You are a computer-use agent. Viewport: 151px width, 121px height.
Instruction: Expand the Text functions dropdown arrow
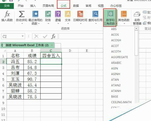pos(68,24)
